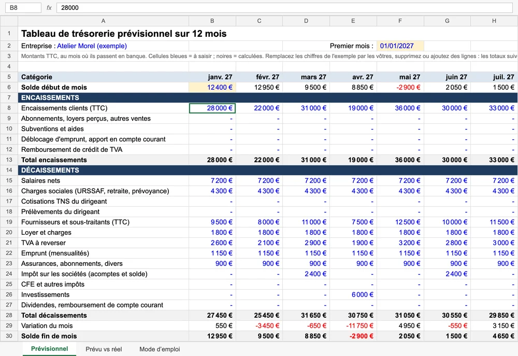Click end balance 12 950 € in janv.
518x356 pixels.
[x=212, y=336]
